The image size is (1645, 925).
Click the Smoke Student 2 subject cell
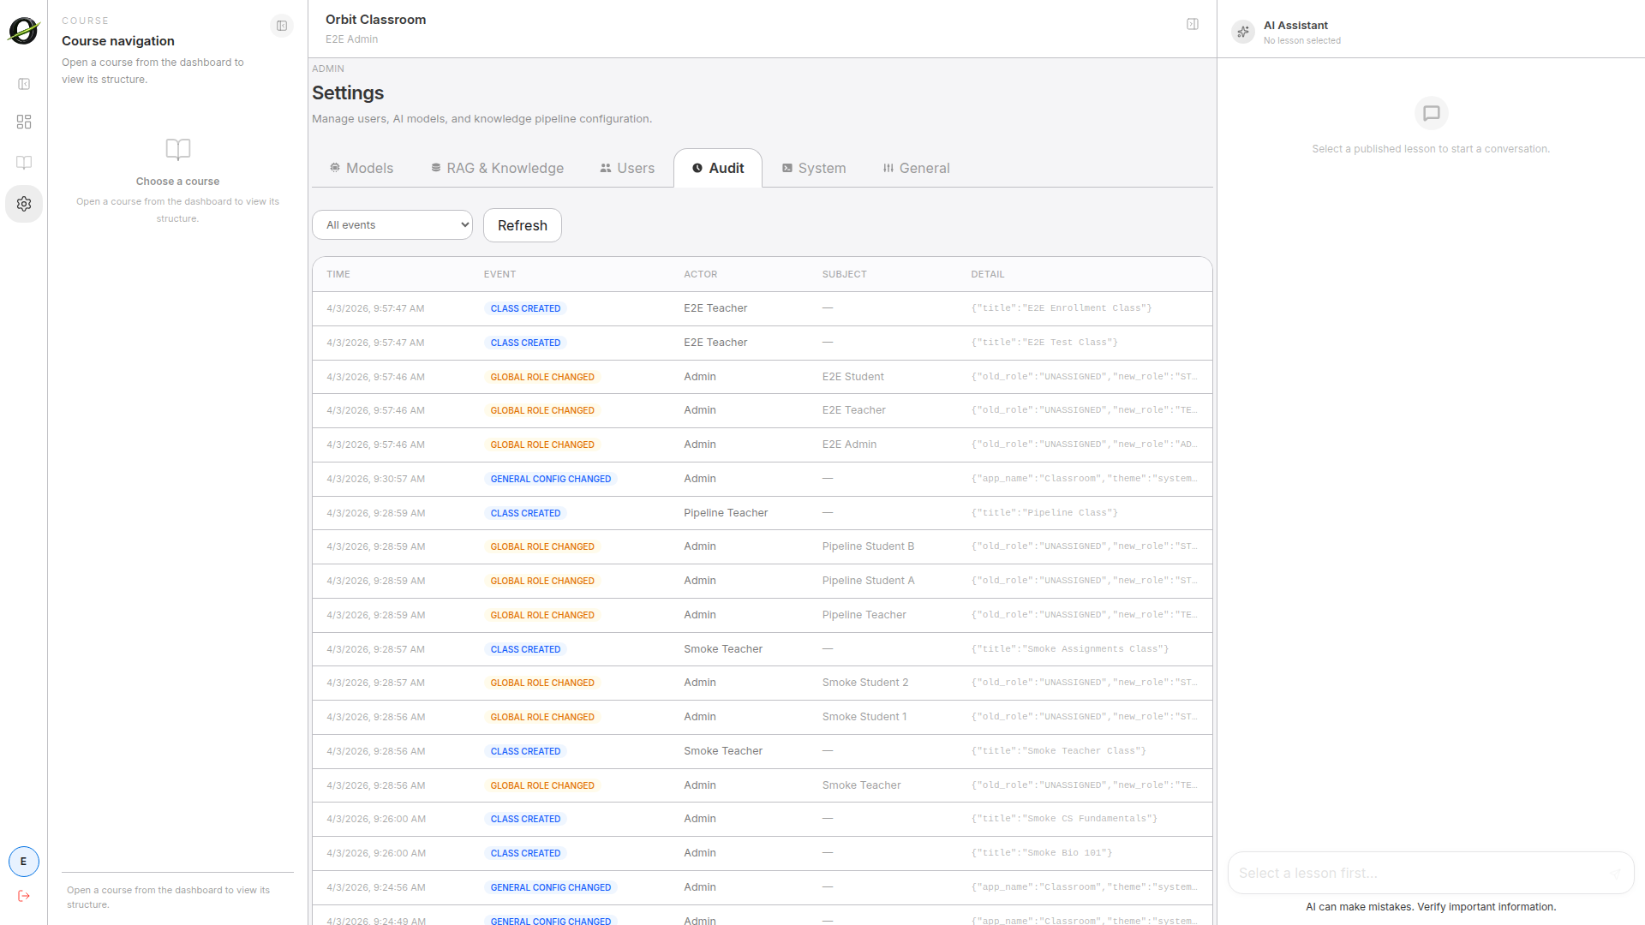865,683
